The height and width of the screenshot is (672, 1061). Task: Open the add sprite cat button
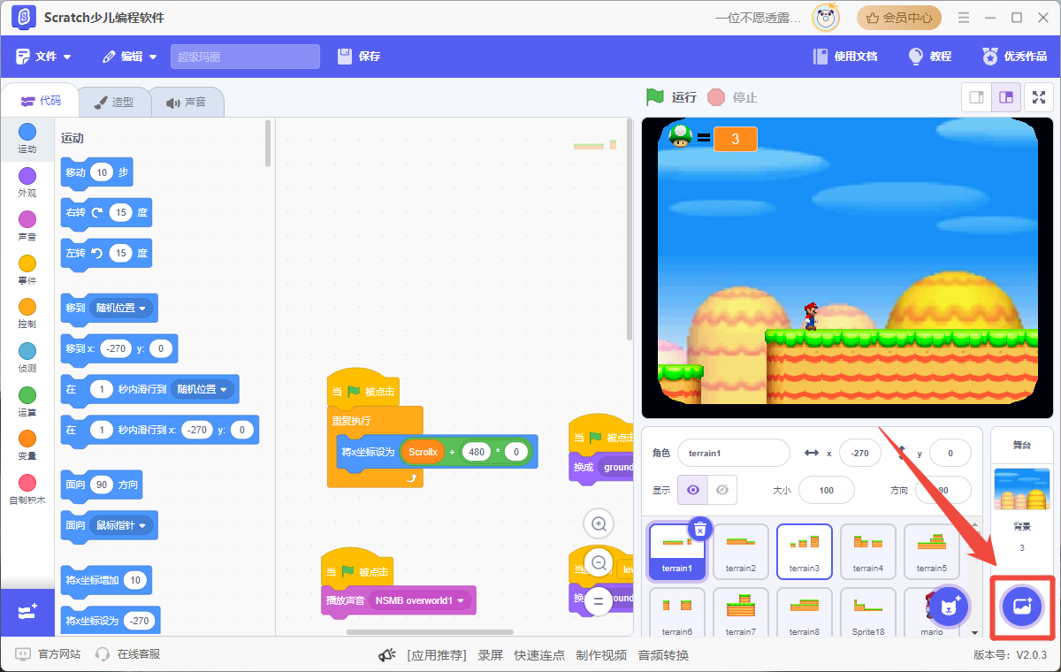coord(950,607)
